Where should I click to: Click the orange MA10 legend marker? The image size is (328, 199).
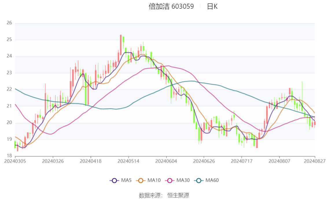[141, 181]
